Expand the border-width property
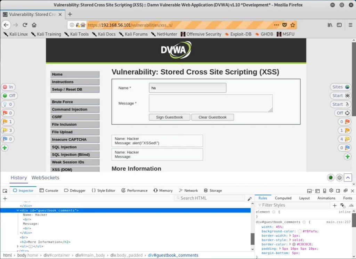This screenshot has width=356, height=259. point(290,236)
